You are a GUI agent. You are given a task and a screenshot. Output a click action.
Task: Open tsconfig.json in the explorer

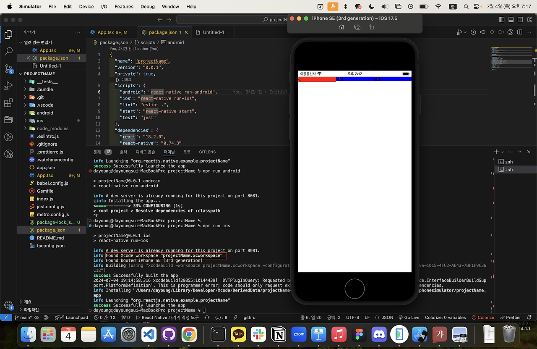click(x=51, y=246)
